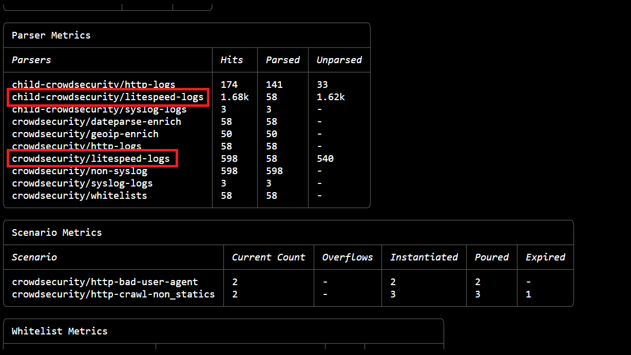The width and height of the screenshot is (631, 355).
Task: Click Current Count 2 for http-crawl-non_statics
Action: [235, 294]
